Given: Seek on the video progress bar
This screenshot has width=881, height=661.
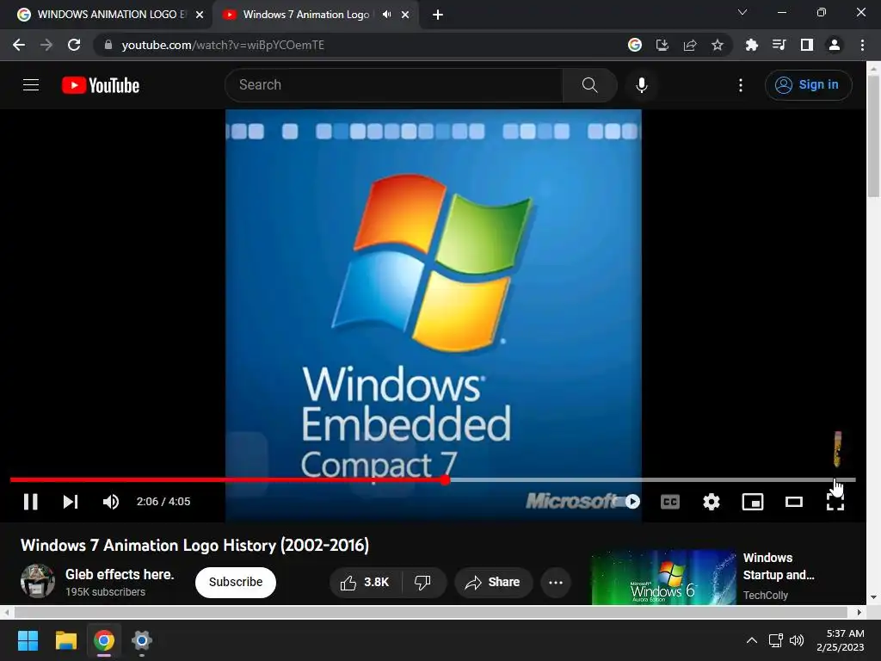Looking at the screenshot, I should tap(433, 480).
